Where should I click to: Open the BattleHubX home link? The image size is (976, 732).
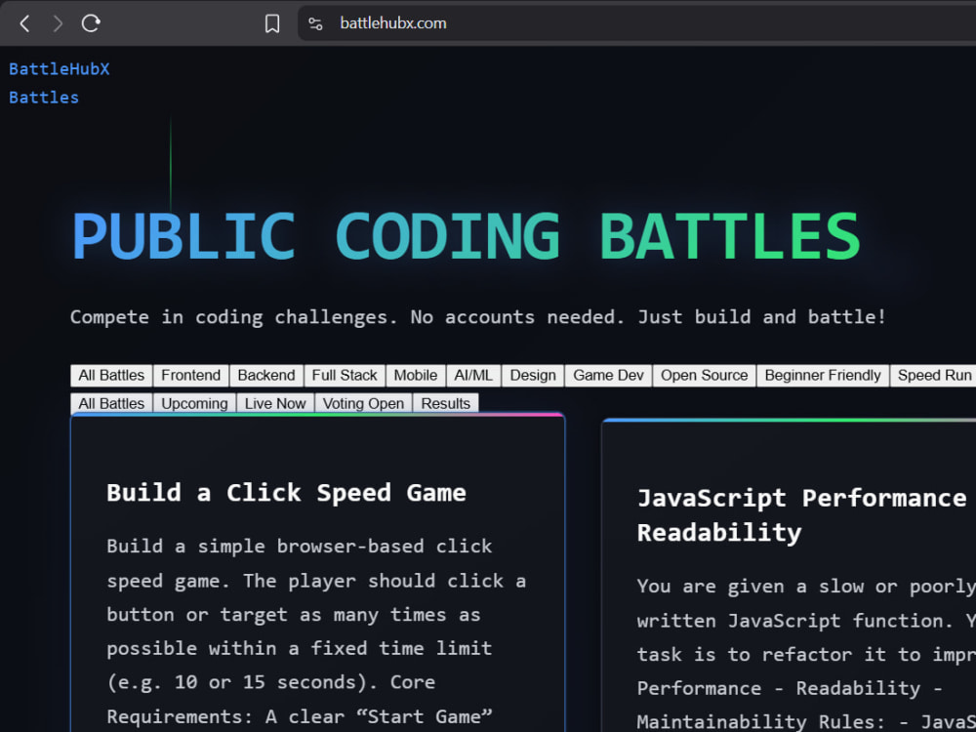pyautogui.click(x=60, y=69)
